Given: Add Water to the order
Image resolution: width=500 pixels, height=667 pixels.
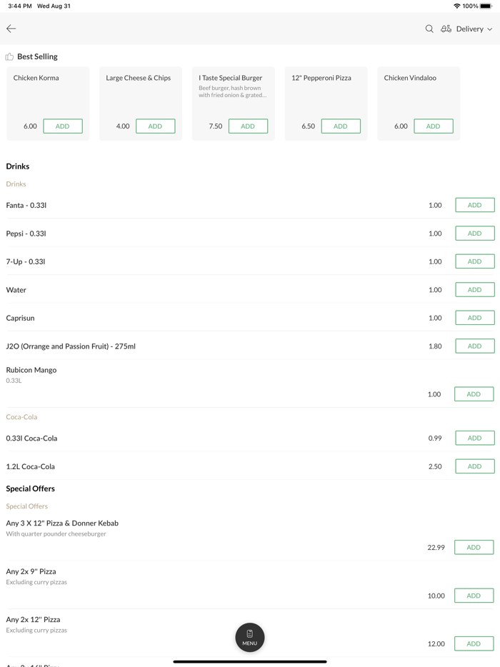Looking at the screenshot, I should pos(474,290).
